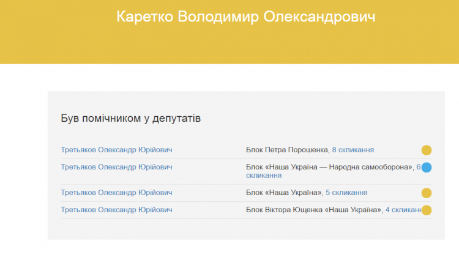Open Третьяков link in Блок Петра Порошенка row
This screenshot has height=263, width=459.
coord(116,150)
